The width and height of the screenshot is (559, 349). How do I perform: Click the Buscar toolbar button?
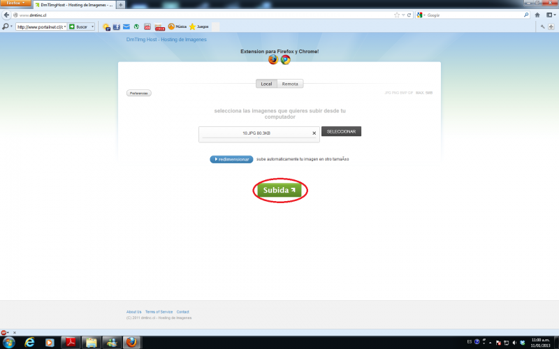79,27
